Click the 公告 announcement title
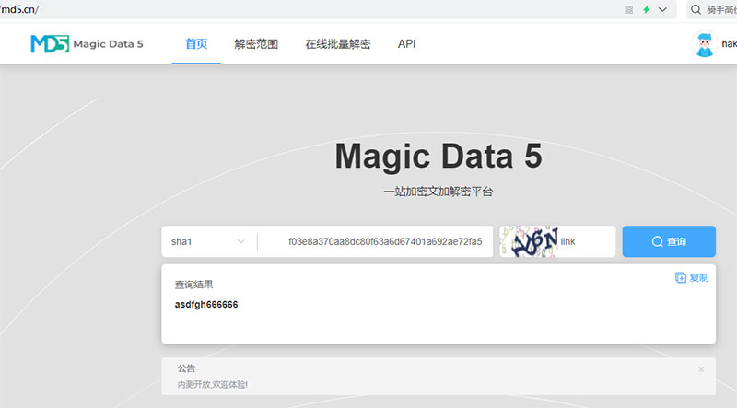Image resolution: width=737 pixels, height=408 pixels. coord(186,368)
